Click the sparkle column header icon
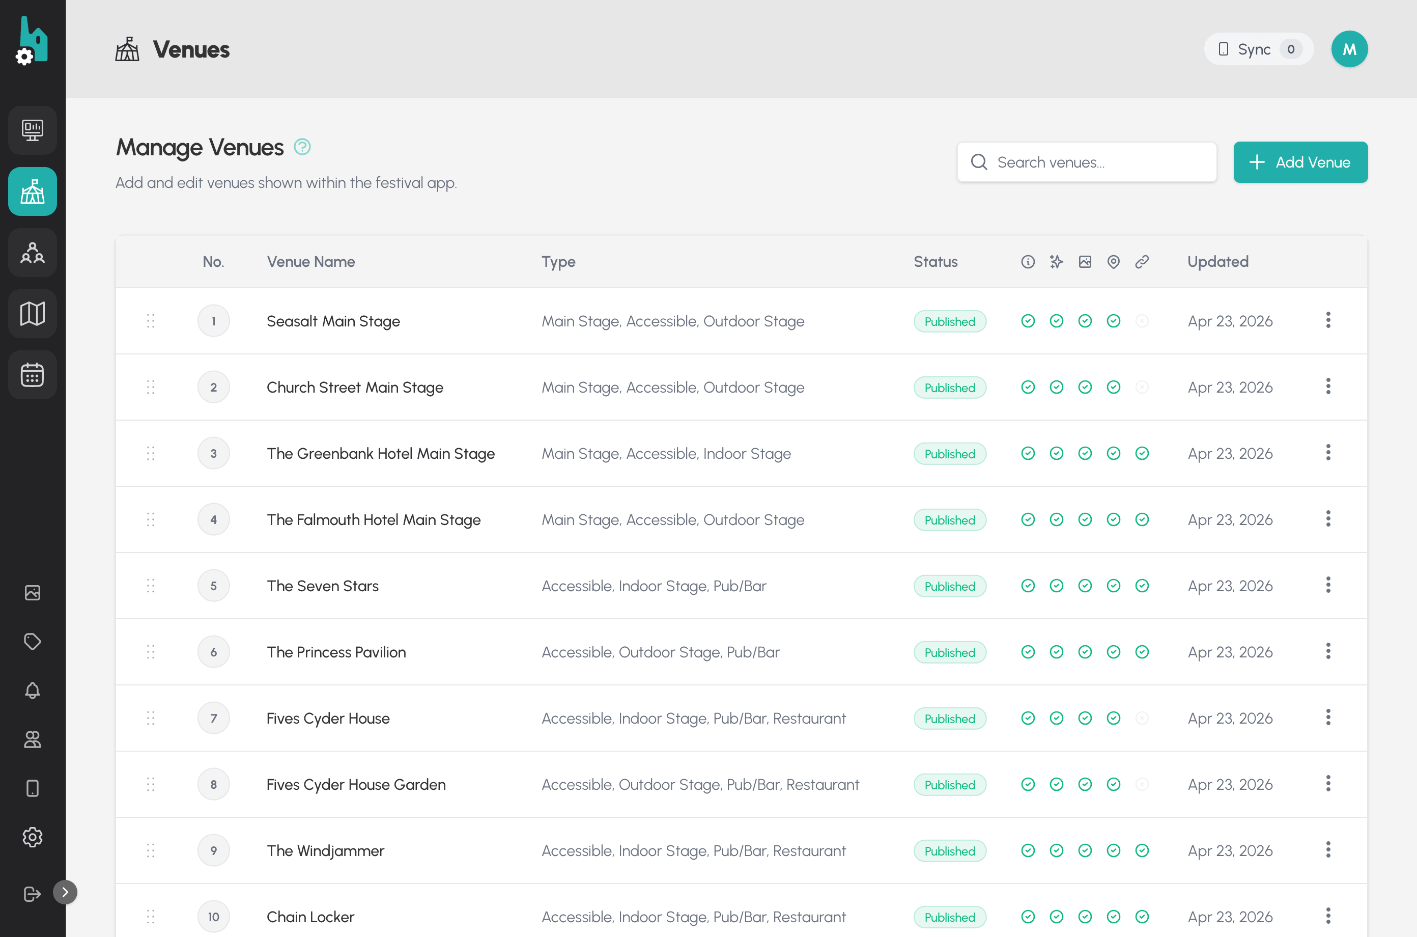Screen dimensions: 1417x937 1056,262
